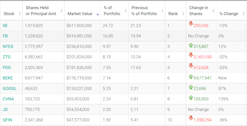
Task: Click green up arrow in BEKE row
Action: 191,76
